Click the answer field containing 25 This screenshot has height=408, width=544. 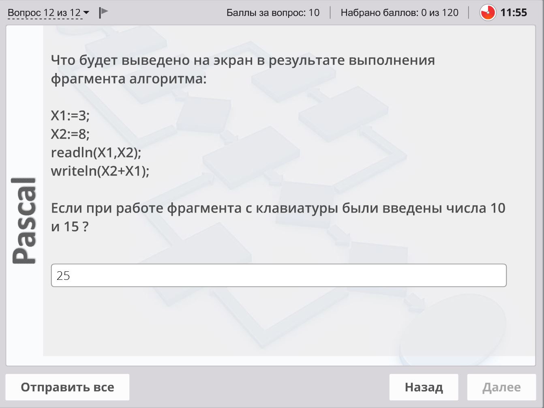[x=278, y=275]
